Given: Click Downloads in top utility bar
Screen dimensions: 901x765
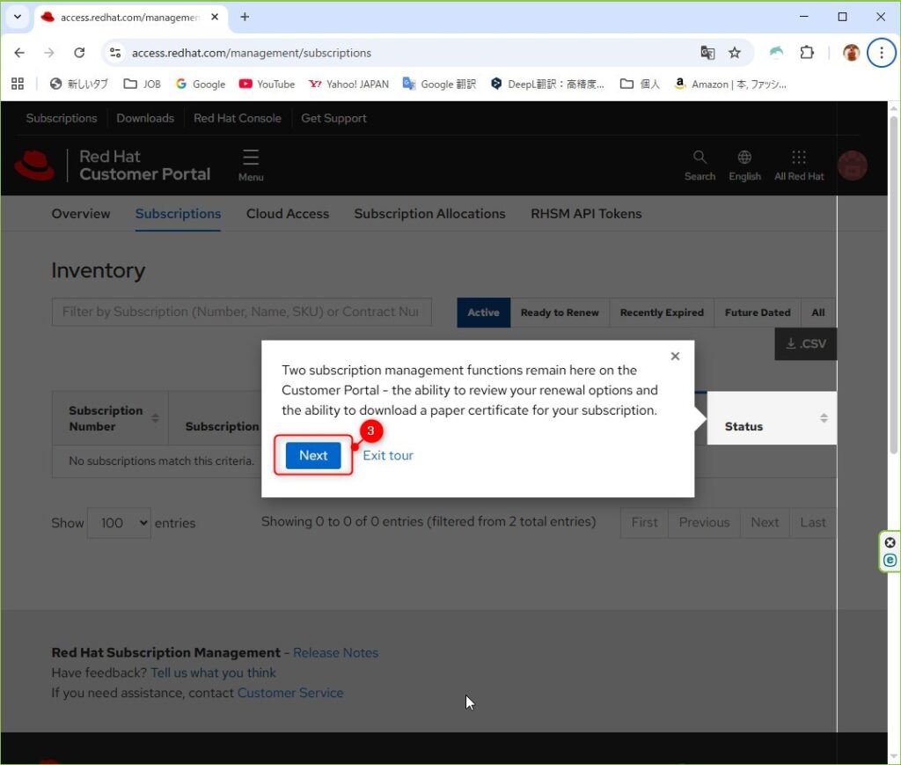Looking at the screenshot, I should pyautogui.click(x=145, y=118).
